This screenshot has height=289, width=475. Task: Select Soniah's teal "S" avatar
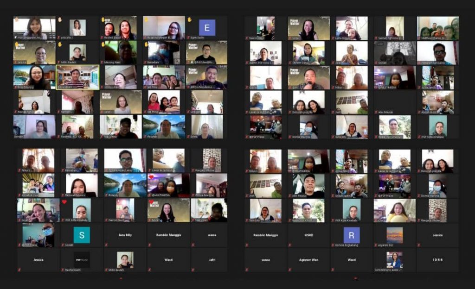[82, 235]
